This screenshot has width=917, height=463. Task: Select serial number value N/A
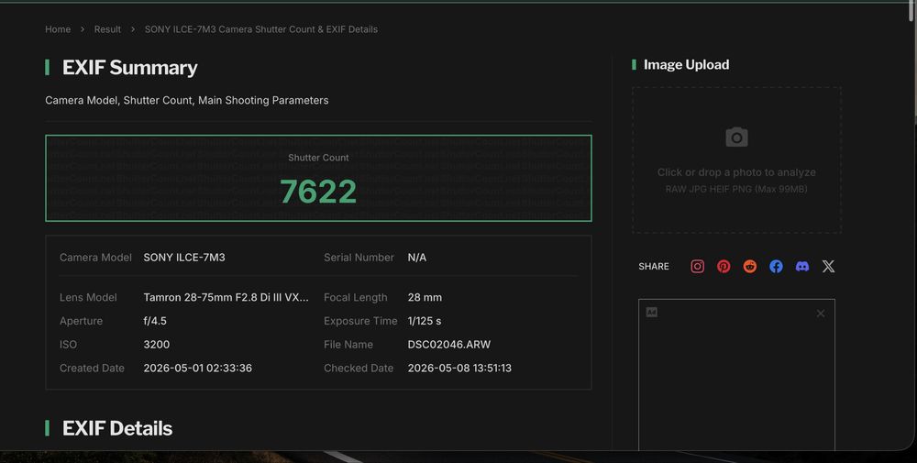click(x=417, y=258)
